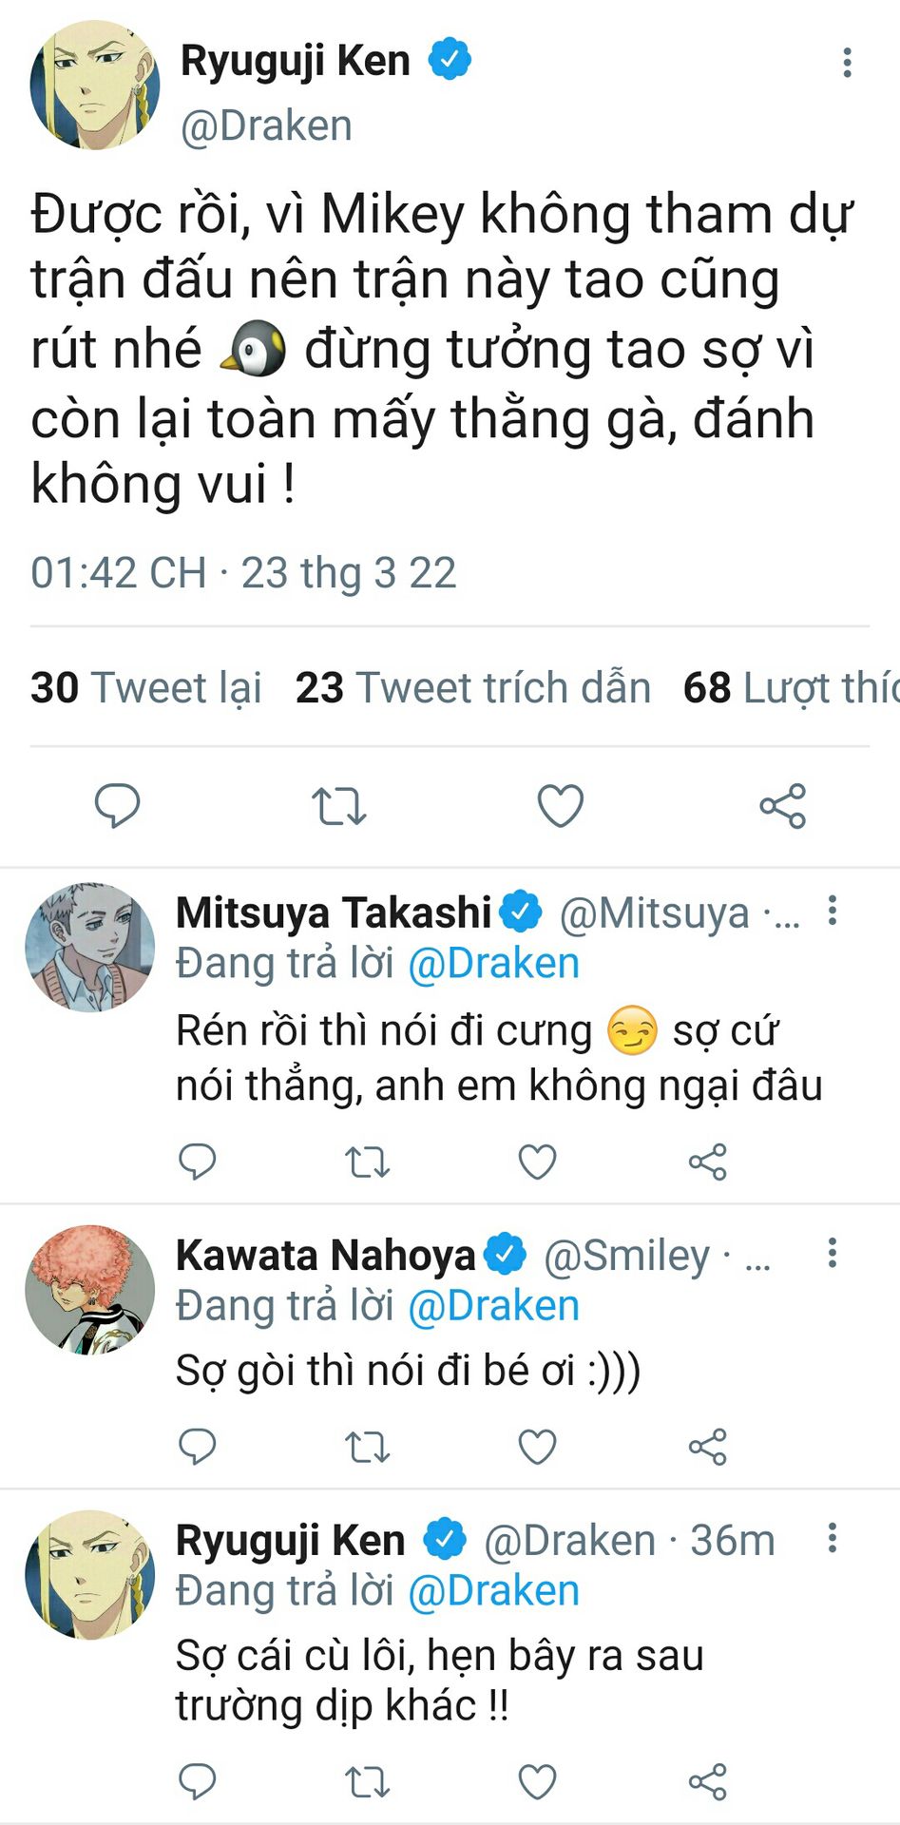Viewport: 900px width, 1825px height.
Task: Share Mitsuya Takashi's reply
Action: click(707, 1162)
